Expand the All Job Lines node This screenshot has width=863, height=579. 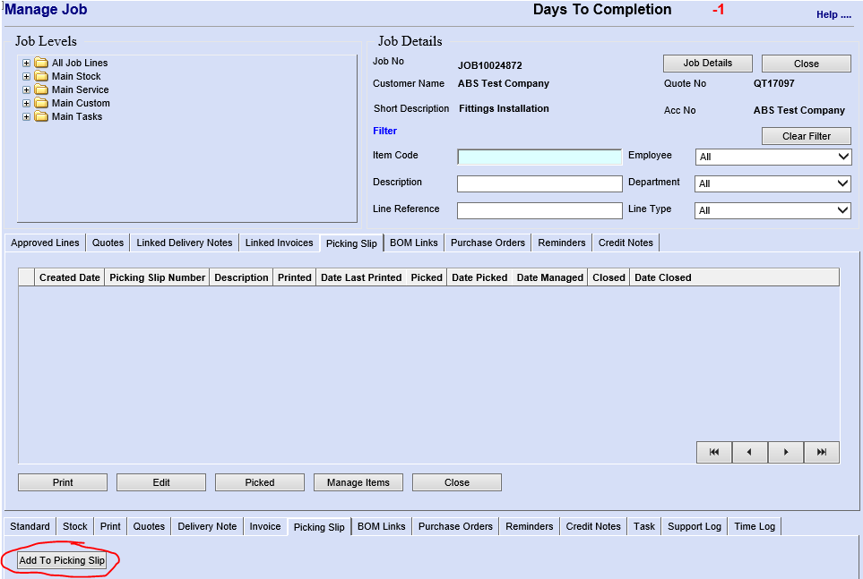coord(27,64)
